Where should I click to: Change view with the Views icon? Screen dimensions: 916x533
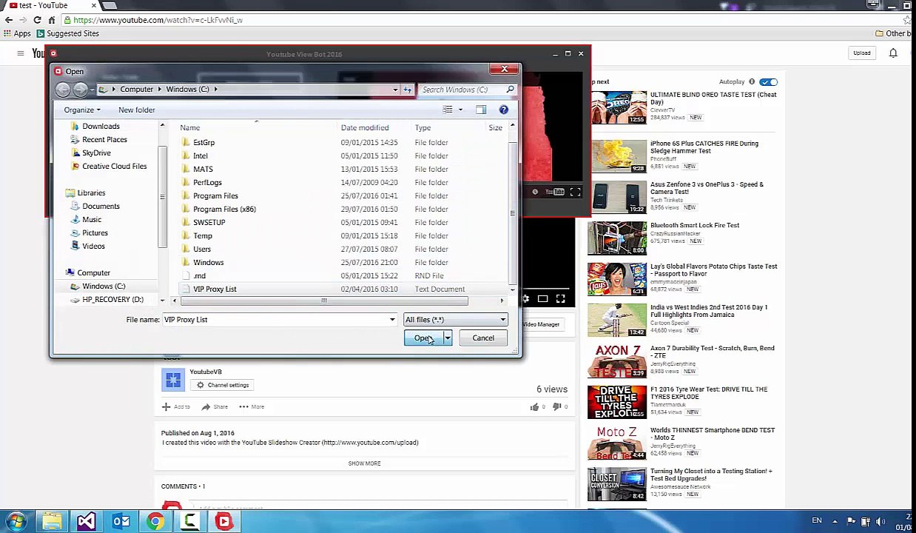point(448,110)
